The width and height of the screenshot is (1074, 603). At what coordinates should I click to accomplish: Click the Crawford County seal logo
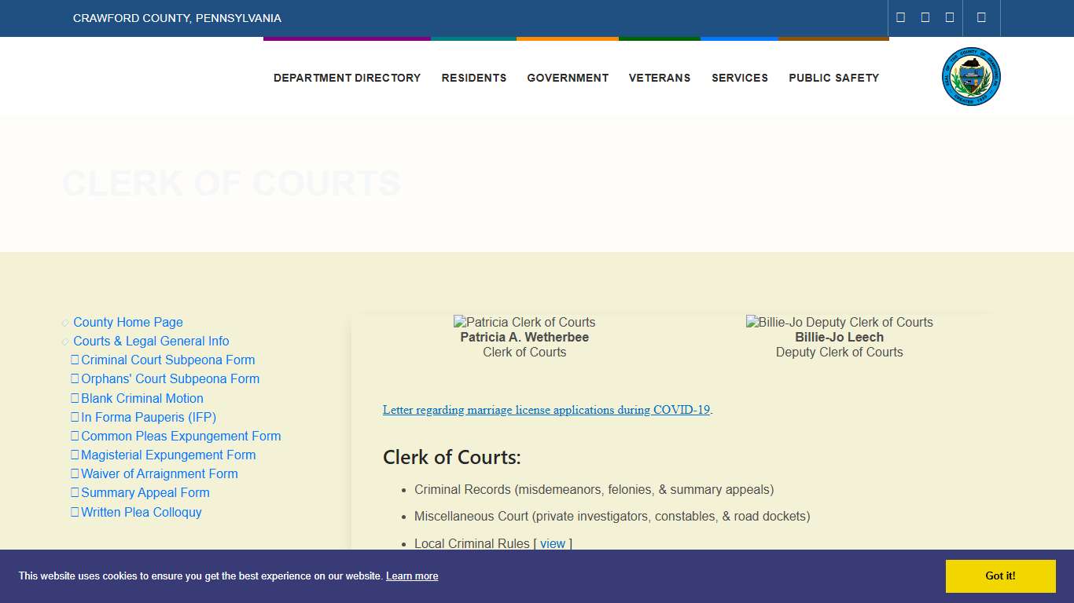pyautogui.click(x=971, y=76)
